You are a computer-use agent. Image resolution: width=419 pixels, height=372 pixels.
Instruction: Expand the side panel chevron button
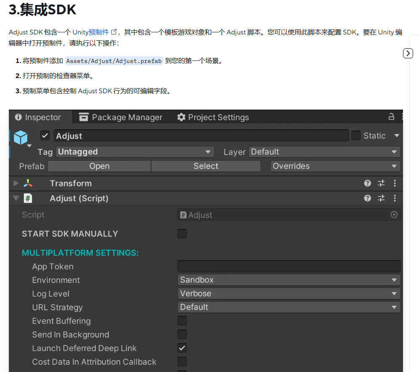(x=408, y=53)
